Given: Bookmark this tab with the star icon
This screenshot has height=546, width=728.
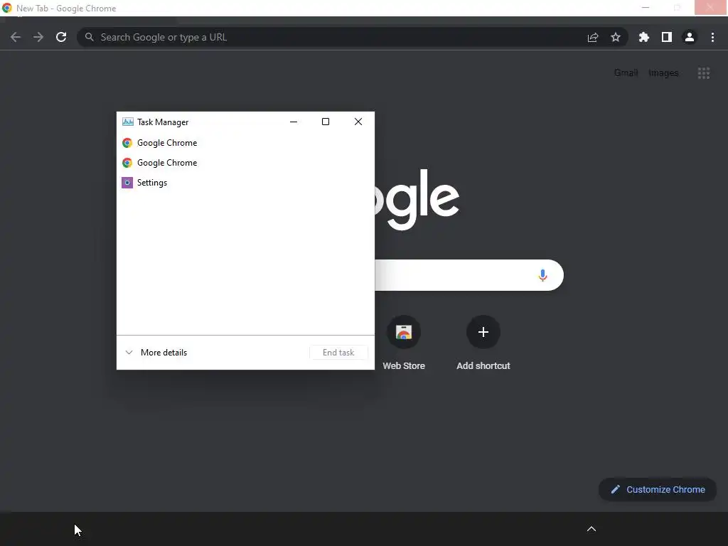Looking at the screenshot, I should click(x=616, y=37).
